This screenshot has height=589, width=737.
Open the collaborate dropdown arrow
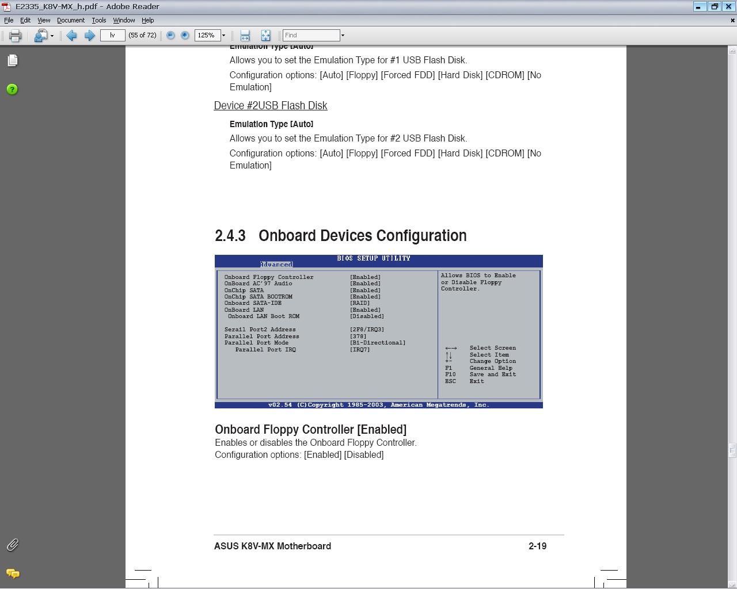pos(52,36)
